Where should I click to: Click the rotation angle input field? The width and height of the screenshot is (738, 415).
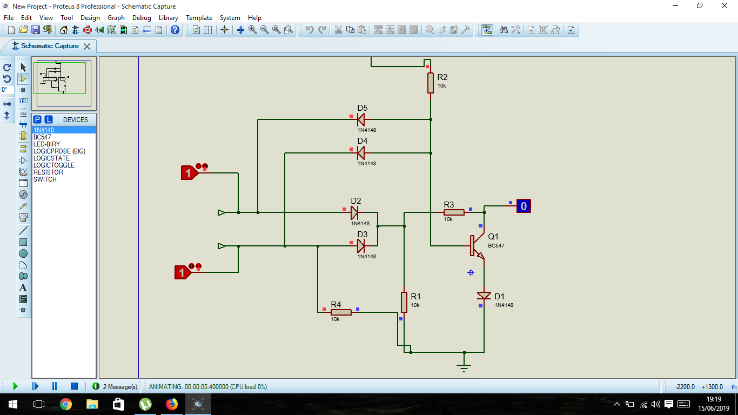click(x=7, y=90)
